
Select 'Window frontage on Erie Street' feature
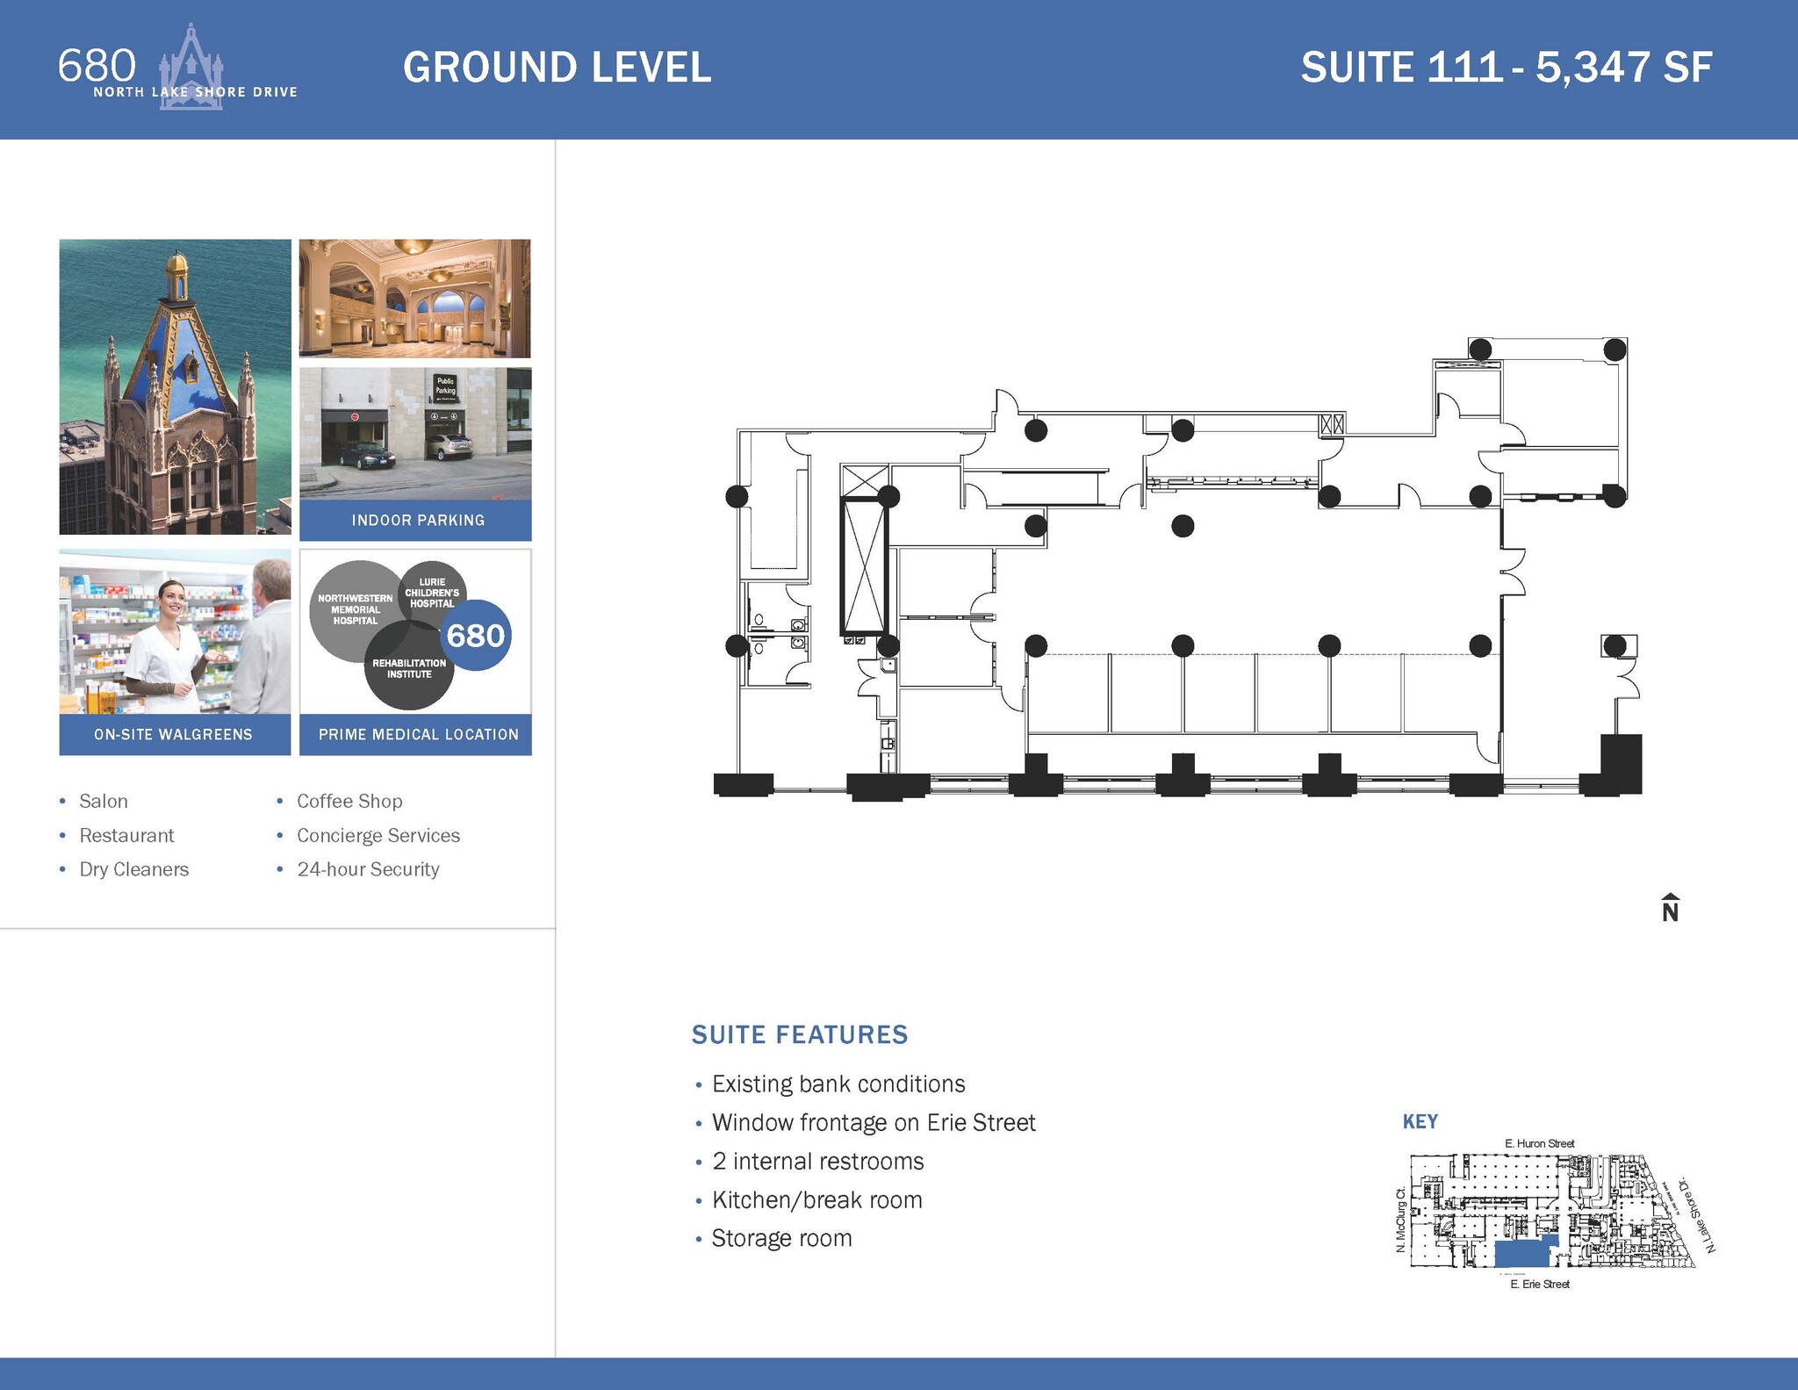click(x=874, y=1123)
